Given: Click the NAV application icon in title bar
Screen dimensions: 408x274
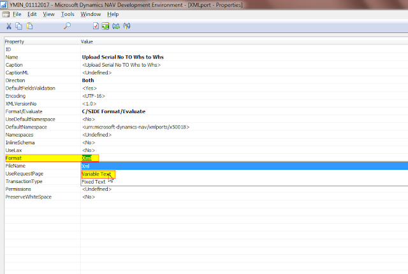Looking at the screenshot, I should [4, 4].
